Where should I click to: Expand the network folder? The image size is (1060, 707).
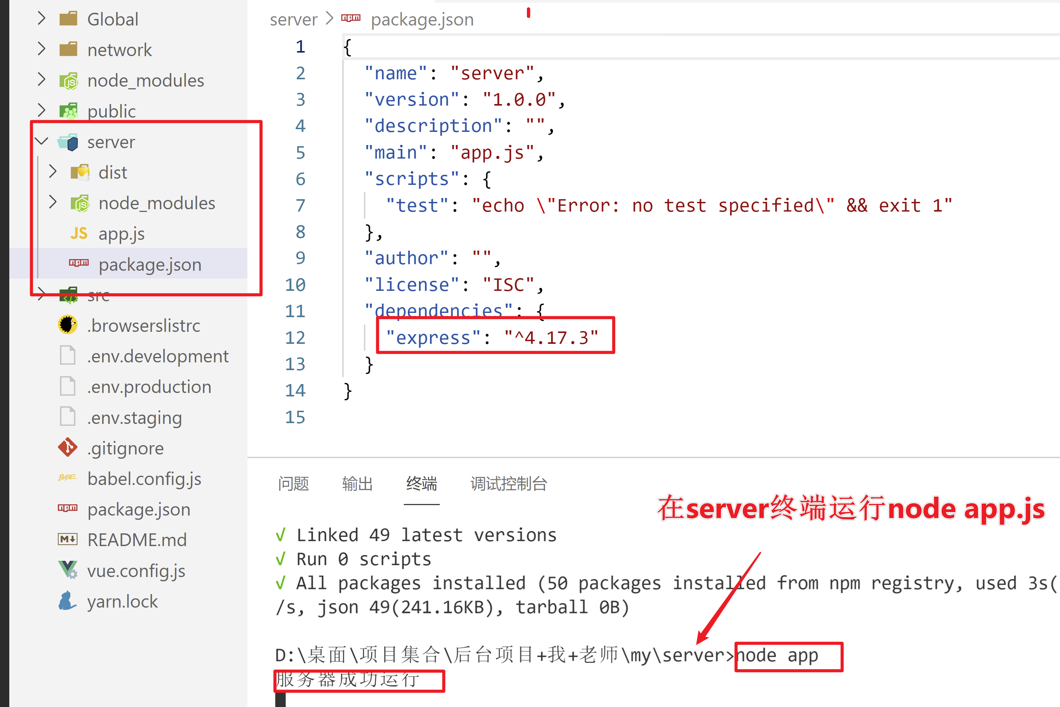click(x=41, y=49)
